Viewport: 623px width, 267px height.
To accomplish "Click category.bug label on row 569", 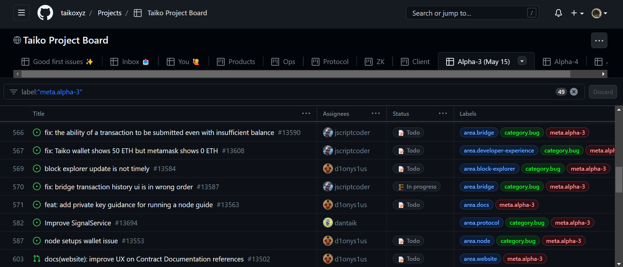I will pos(543,168).
